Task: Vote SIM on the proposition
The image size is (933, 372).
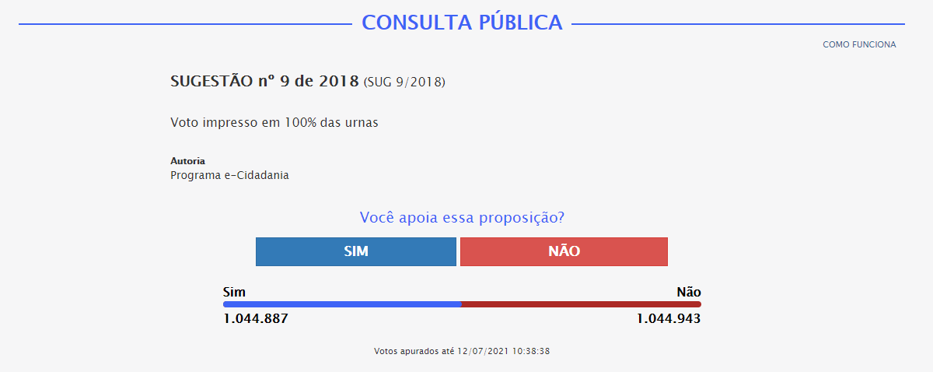Action: coord(356,251)
